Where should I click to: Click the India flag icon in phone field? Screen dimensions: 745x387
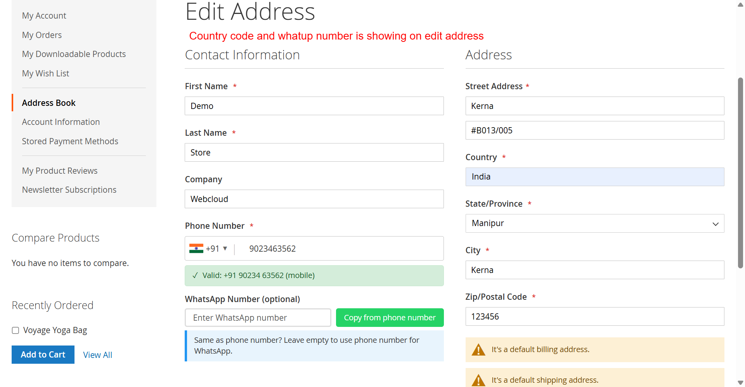tap(196, 249)
